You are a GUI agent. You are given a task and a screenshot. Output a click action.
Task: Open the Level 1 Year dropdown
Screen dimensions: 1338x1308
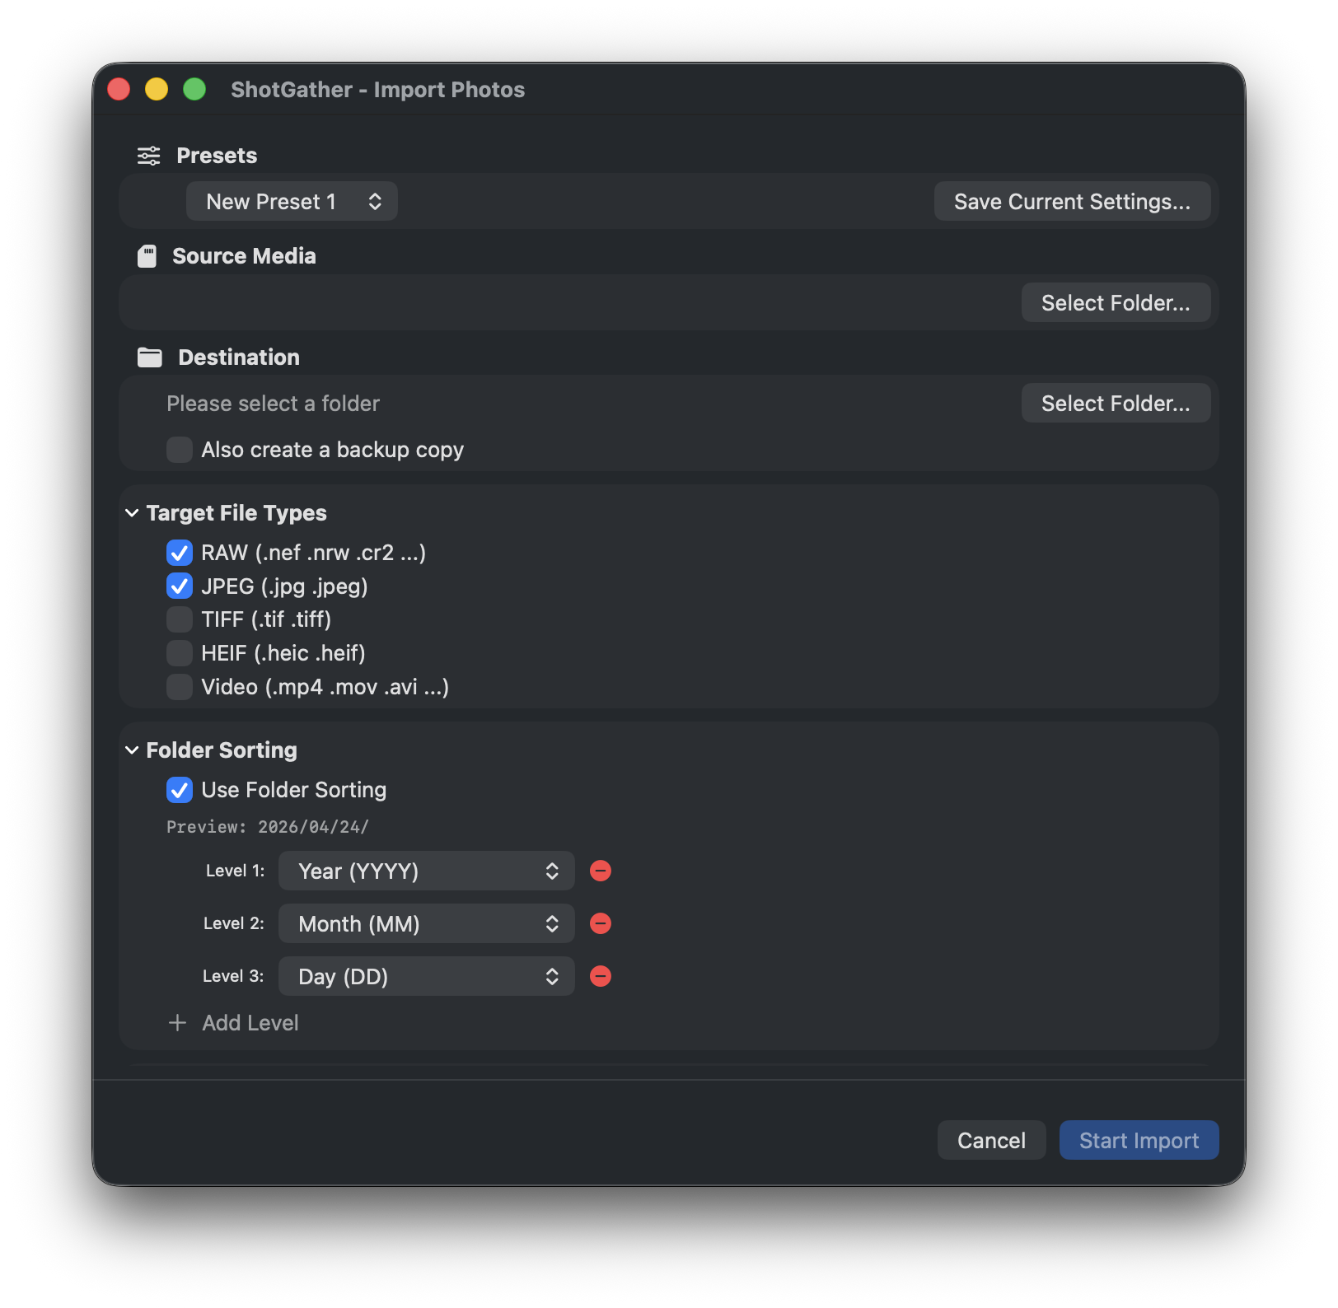[x=425, y=871]
